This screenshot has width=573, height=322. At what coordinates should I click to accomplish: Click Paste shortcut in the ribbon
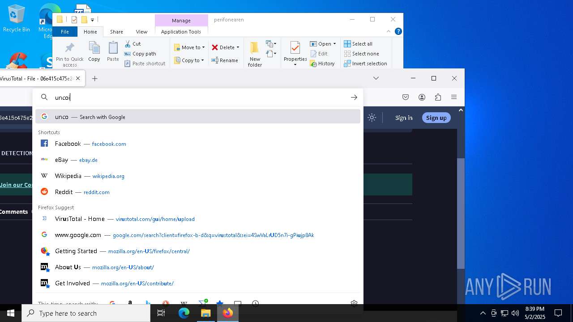point(145,64)
